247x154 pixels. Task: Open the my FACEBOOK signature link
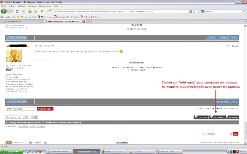tap(136, 63)
